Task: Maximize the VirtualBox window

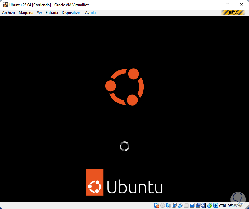Action: [x=227, y=5]
